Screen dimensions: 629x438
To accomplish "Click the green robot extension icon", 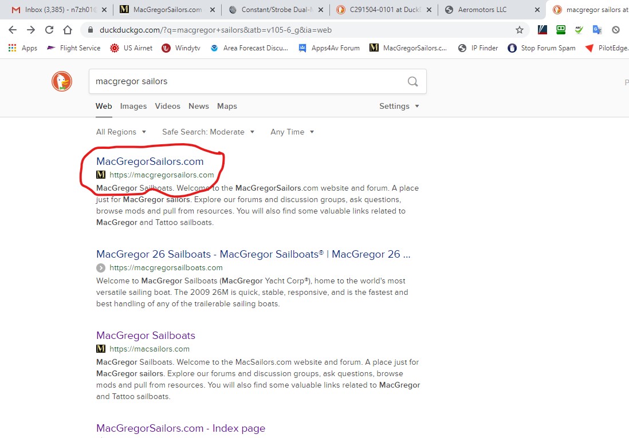I will (x=561, y=30).
